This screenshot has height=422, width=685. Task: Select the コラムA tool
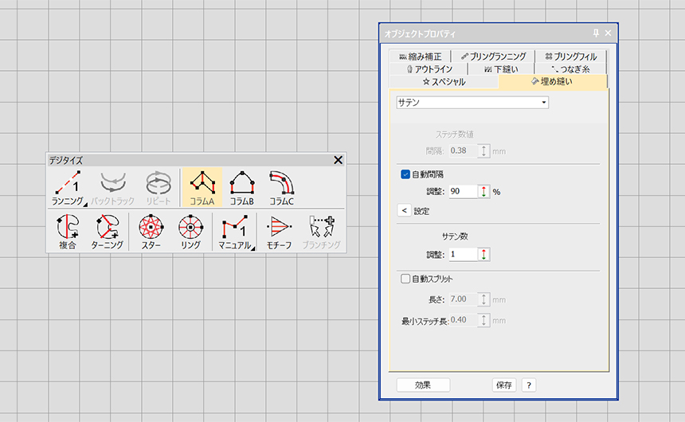click(202, 188)
